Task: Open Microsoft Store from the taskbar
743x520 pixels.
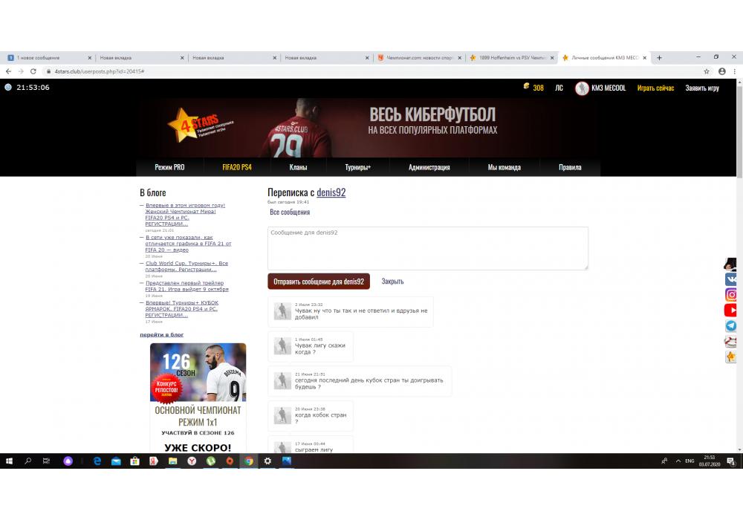Action: 135,461
